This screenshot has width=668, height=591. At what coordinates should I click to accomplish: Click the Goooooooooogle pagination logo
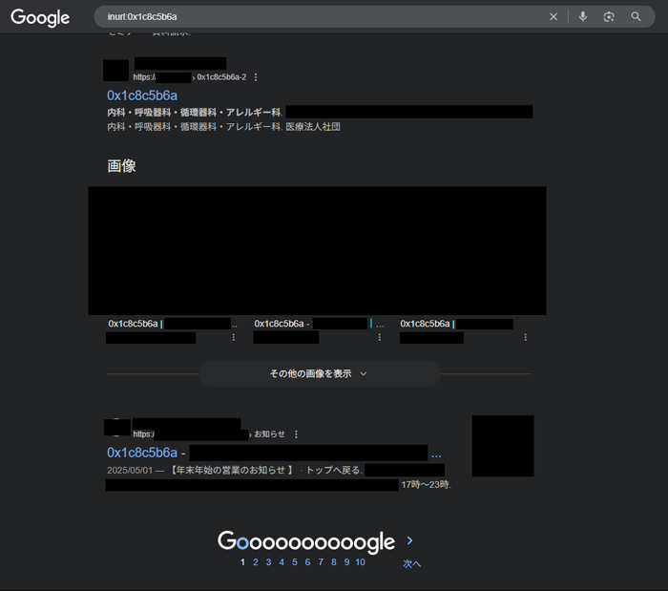click(x=306, y=541)
